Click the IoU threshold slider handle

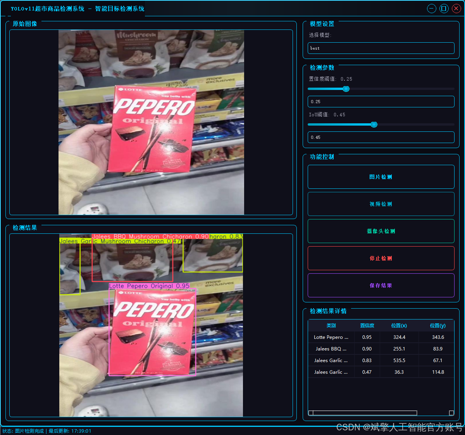pyautogui.click(x=374, y=124)
